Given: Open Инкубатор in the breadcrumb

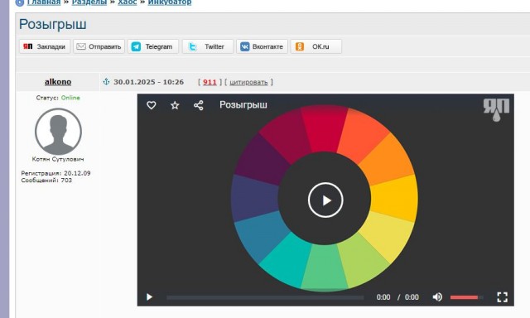Looking at the screenshot, I should point(170,2).
